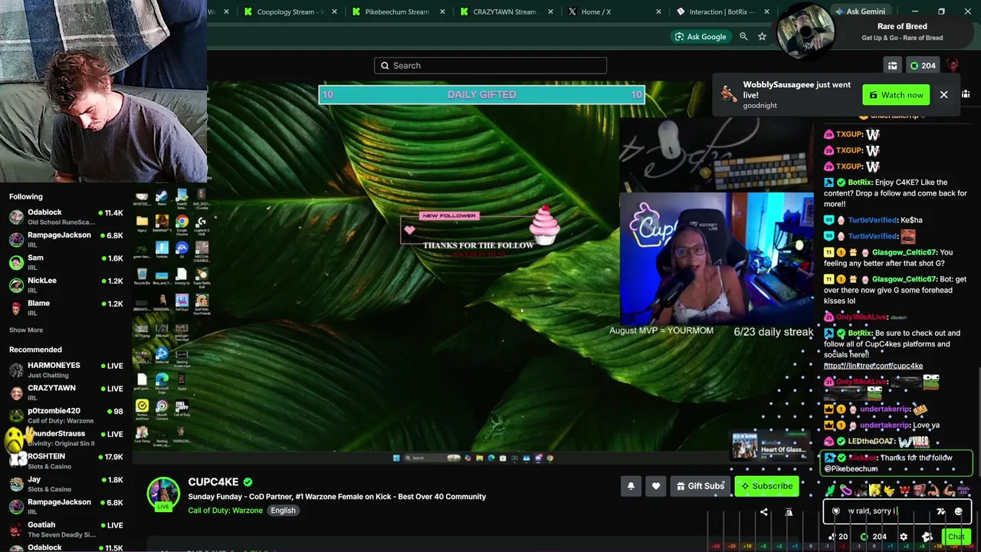Close the Coopology Stream tab
This screenshot has height=552, width=981.
coord(334,11)
